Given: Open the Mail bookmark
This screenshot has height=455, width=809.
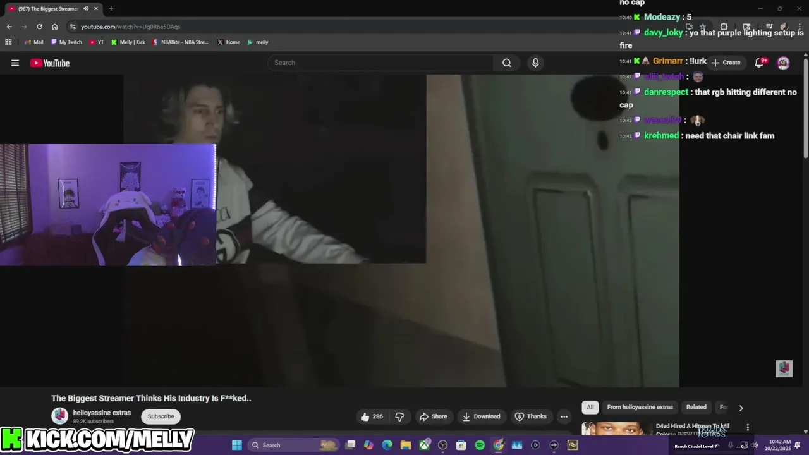Looking at the screenshot, I should pyautogui.click(x=34, y=42).
